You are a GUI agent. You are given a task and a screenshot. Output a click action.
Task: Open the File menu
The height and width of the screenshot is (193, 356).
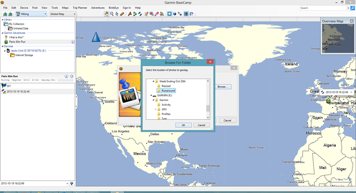(x=5, y=8)
